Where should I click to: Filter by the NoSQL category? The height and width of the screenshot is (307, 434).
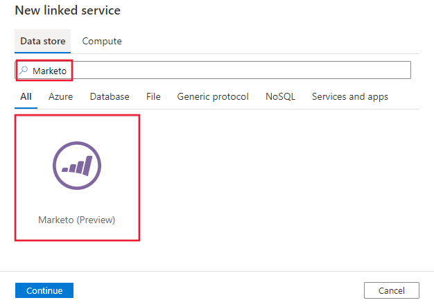280,96
